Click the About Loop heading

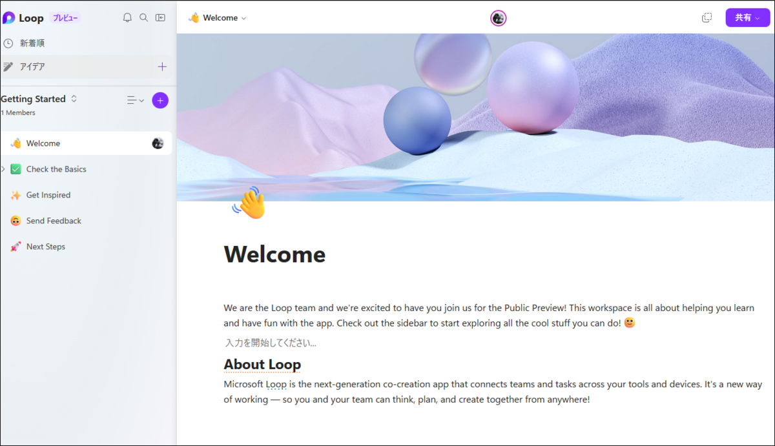tap(262, 365)
